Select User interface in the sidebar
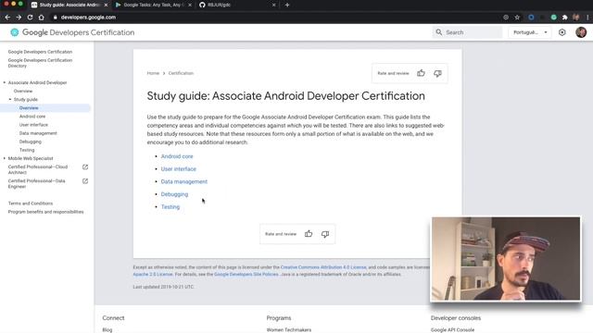This screenshot has height=333, width=593. (33, 125)
